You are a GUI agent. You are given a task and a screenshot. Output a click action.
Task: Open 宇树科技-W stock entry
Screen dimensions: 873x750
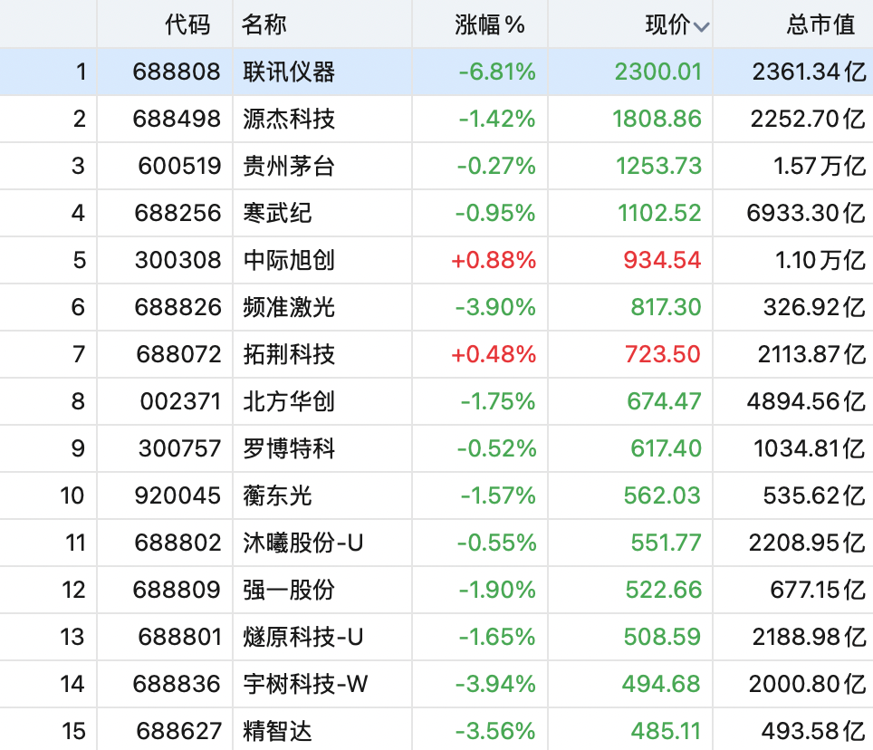click(306, 684)
